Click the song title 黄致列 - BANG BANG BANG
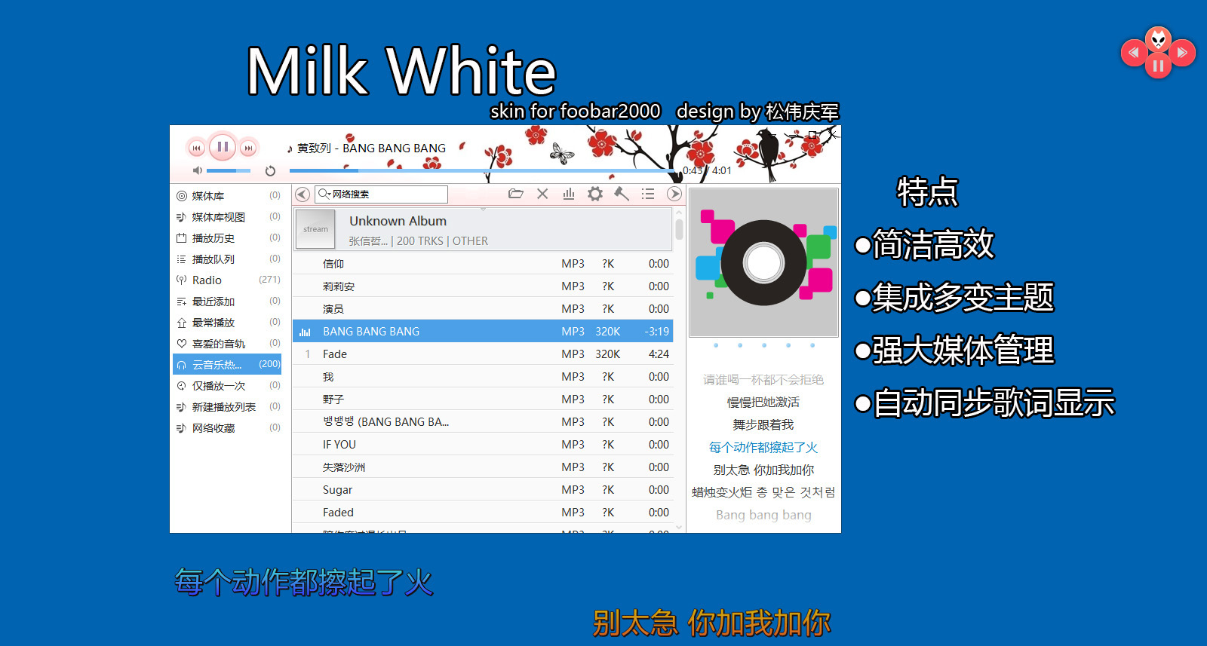The width and height of the screenshot is (1207, 646). click(x=371, y=148)
